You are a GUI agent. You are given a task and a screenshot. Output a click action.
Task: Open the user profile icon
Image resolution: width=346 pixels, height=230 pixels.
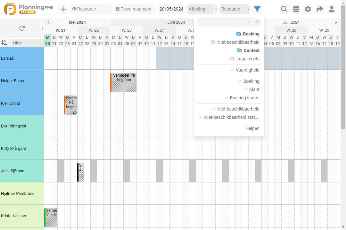[332, 9]
